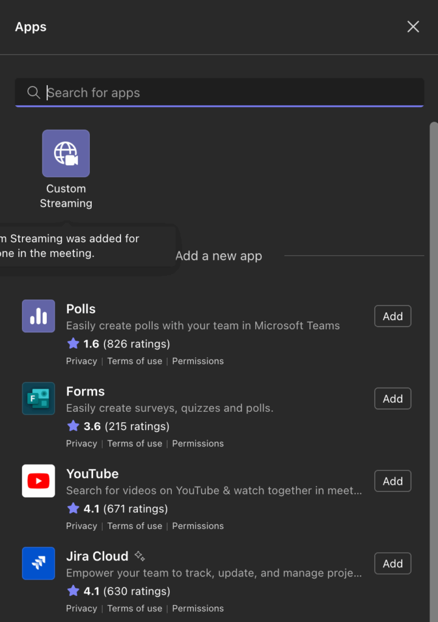Open Terms of use for Forms

click(x=134, y=443)
